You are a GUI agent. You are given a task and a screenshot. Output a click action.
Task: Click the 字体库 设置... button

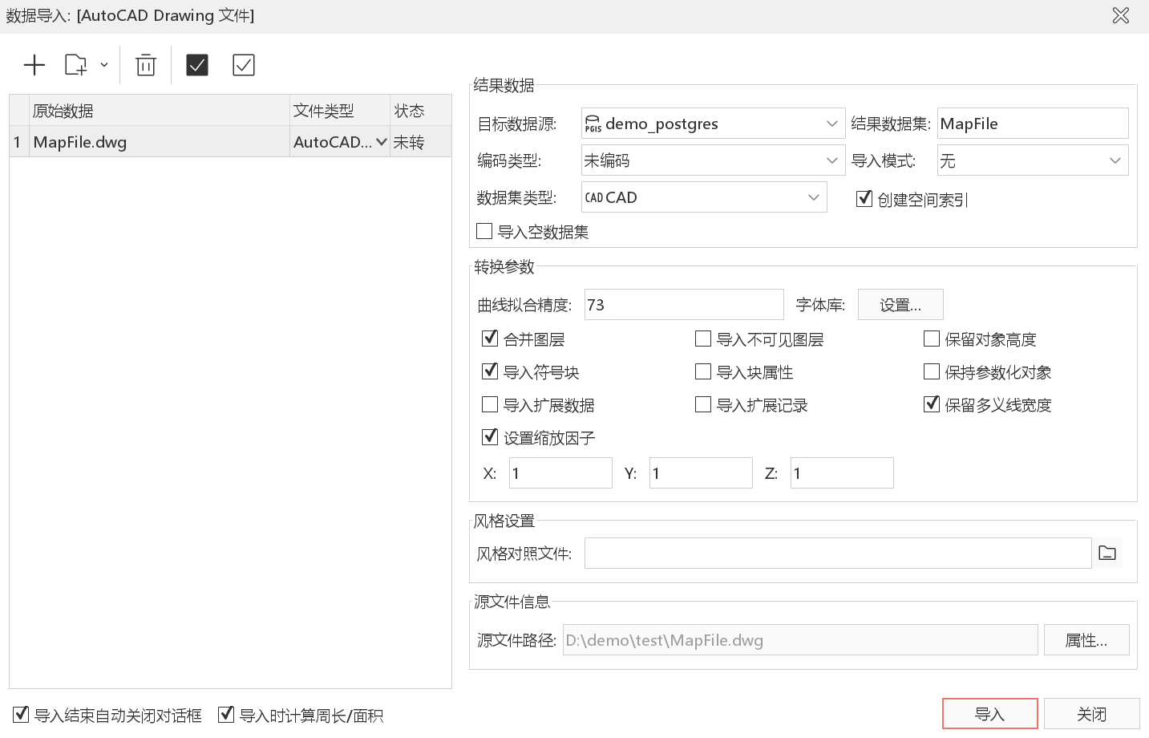(x=900, y=305)
